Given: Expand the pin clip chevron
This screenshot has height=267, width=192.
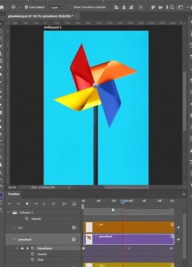Looking at the screenshot, I should tap(96, 224).
